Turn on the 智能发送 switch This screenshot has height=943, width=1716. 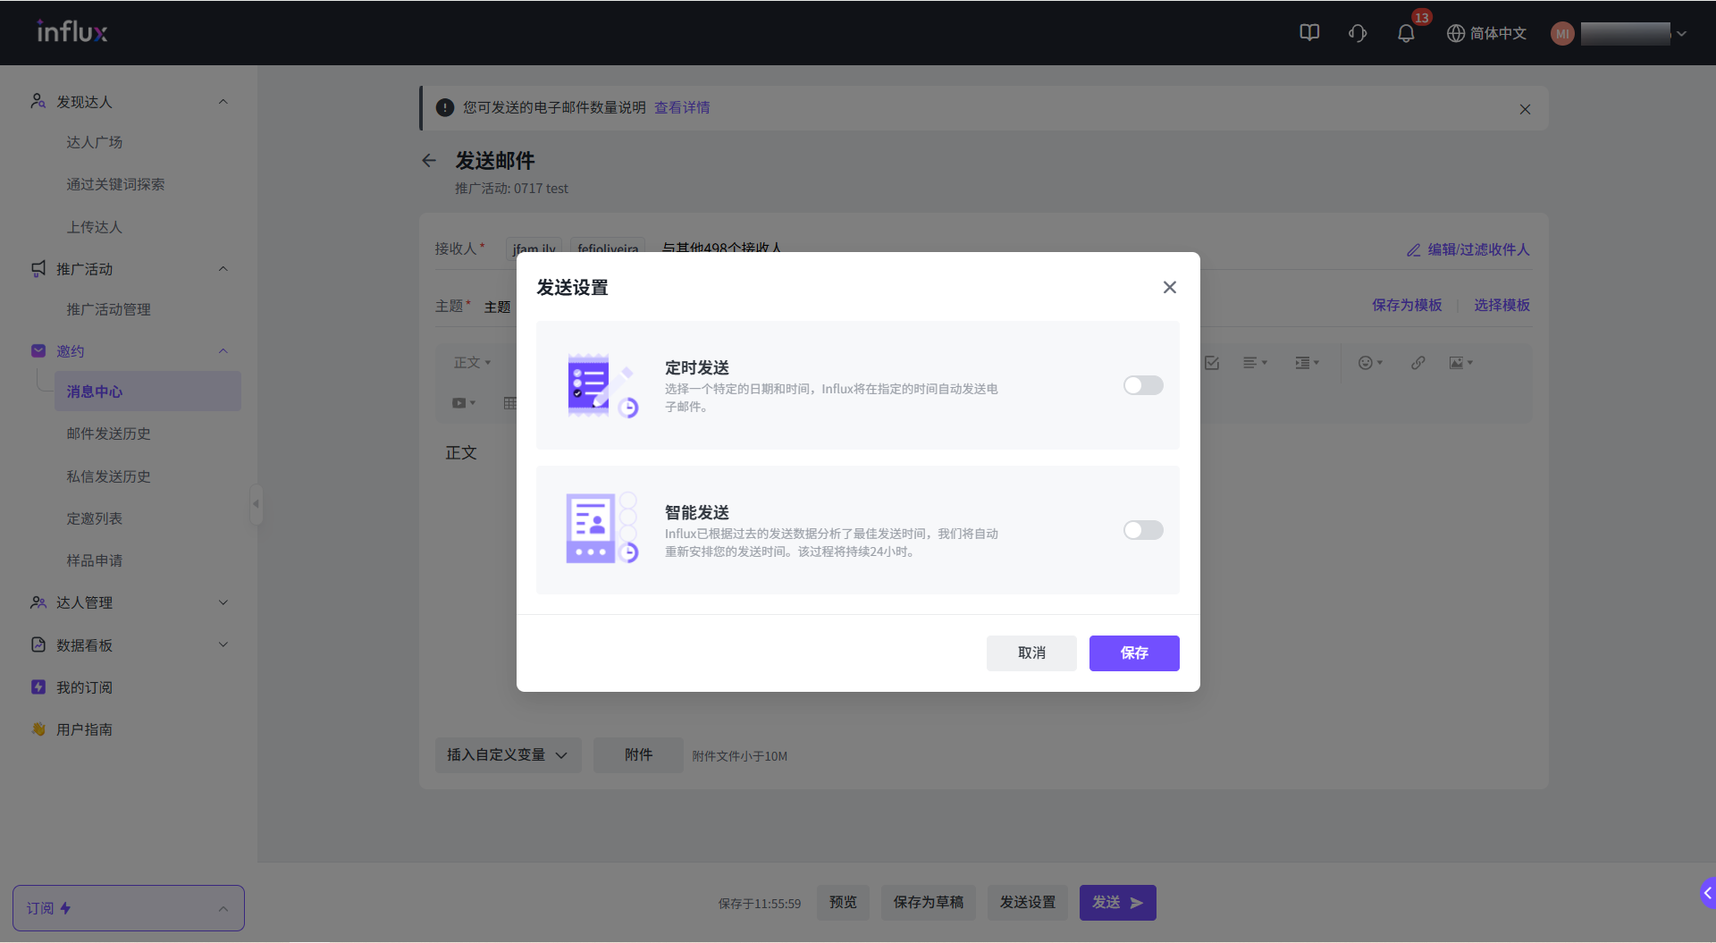(1143, 530)
